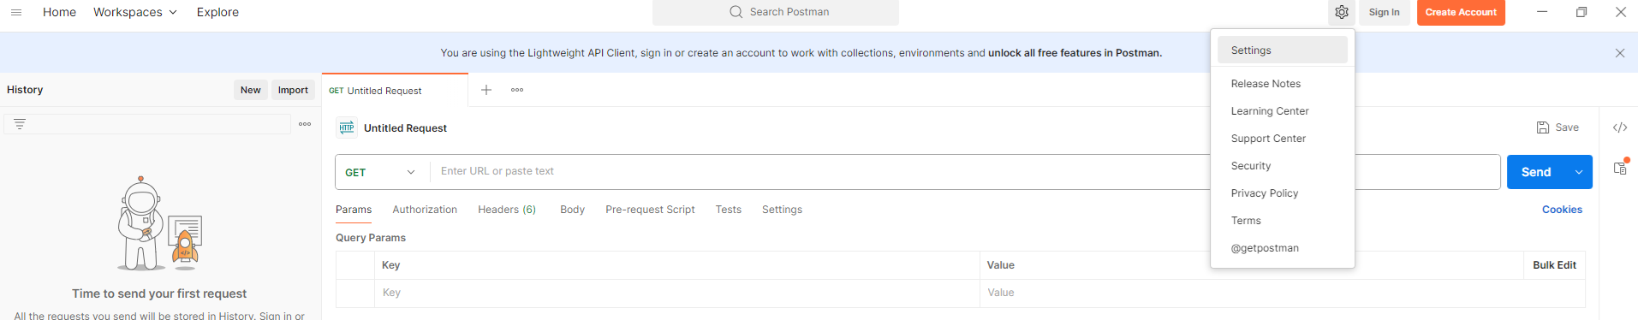Click the request info panel icon
The image size is (1638, 320).
click(x=1620, y=167)
